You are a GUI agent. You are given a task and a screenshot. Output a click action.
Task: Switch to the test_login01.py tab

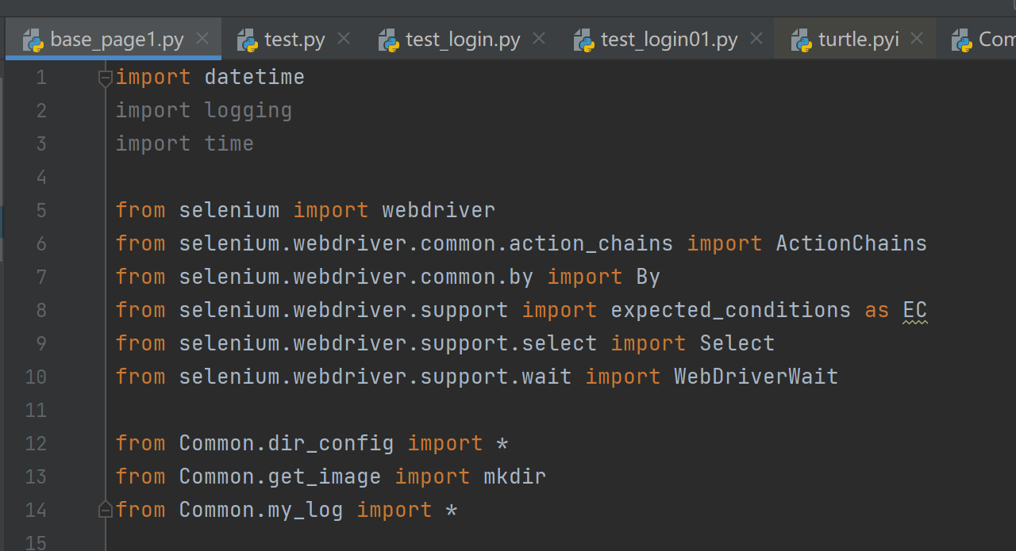coord(669,40)
